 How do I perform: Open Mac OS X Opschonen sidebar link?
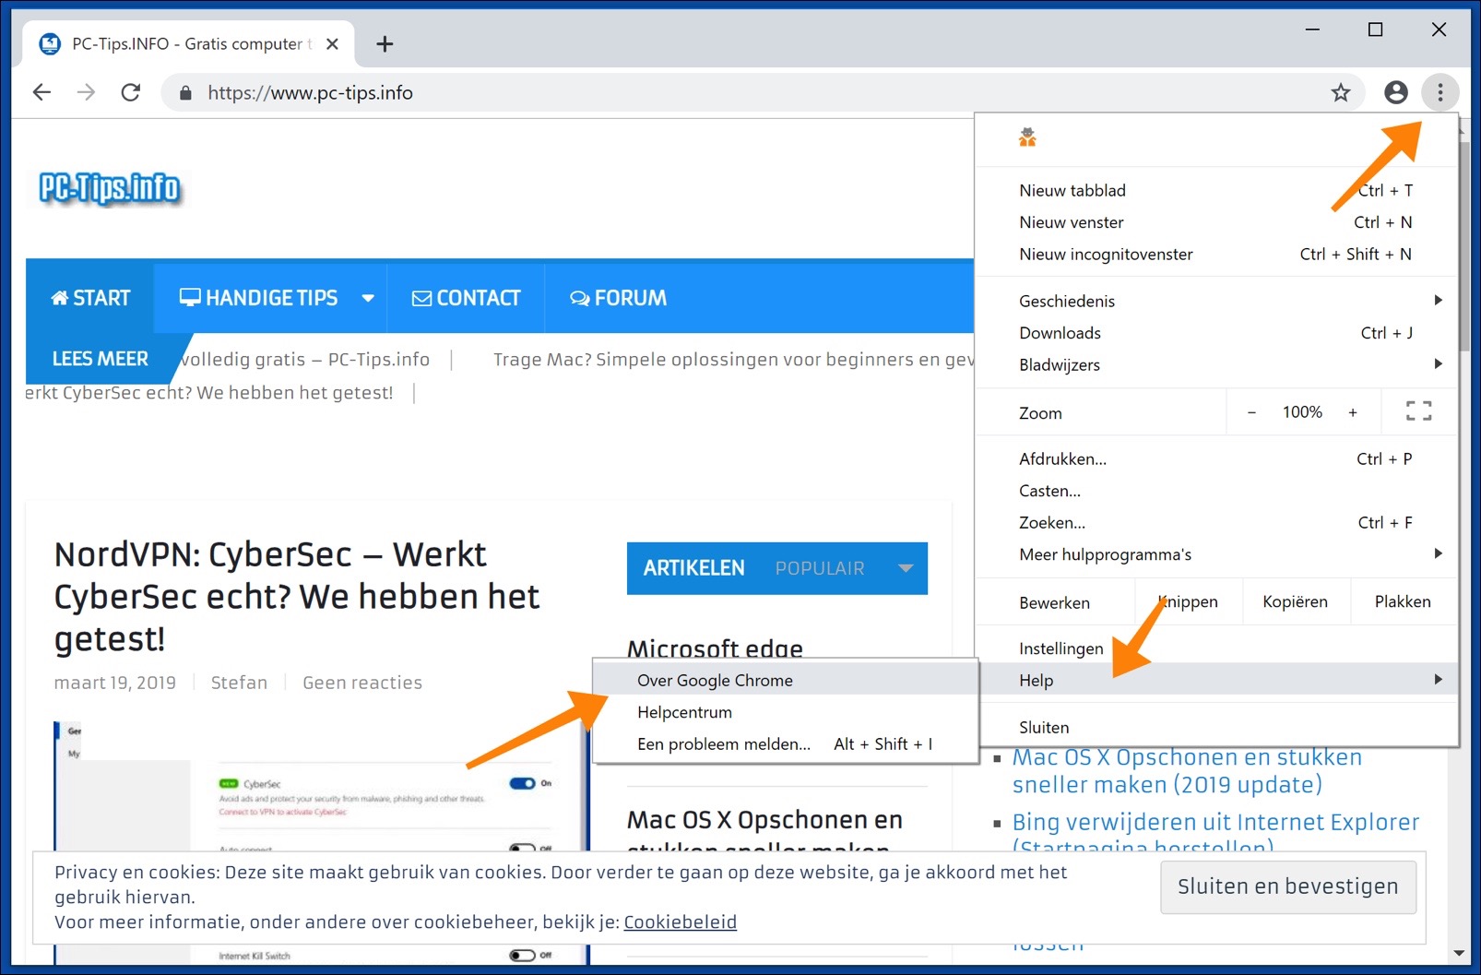pos(1187,770)
